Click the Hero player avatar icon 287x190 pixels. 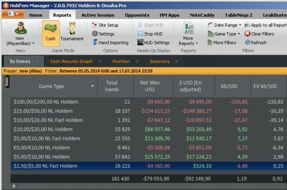pyautogui.click(x=20, y=28)
